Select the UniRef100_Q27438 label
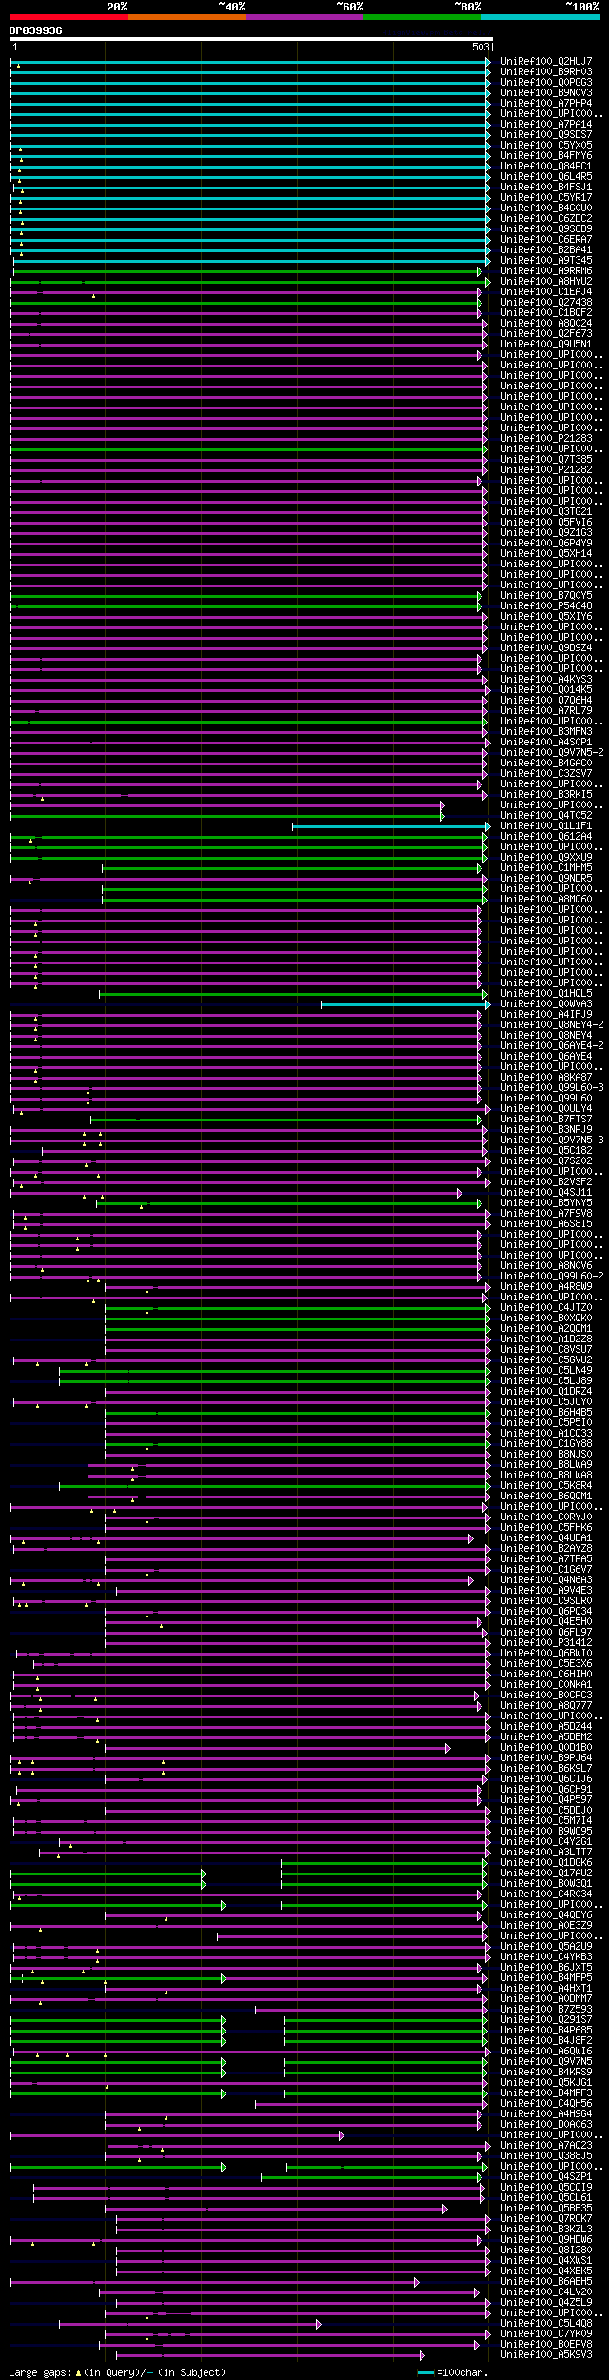 [x=546, y=303]
